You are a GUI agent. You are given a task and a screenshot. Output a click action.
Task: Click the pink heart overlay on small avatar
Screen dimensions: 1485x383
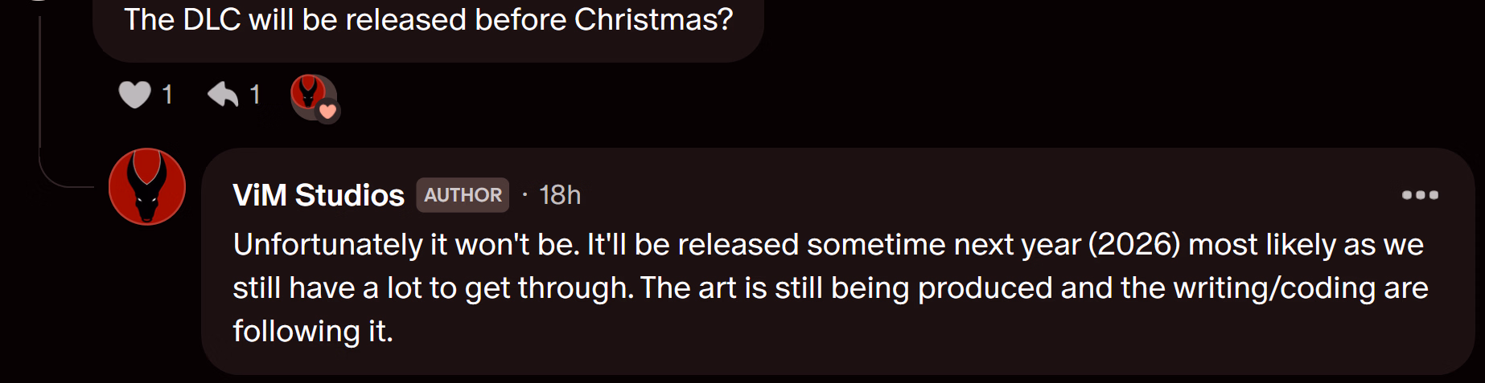327,112
